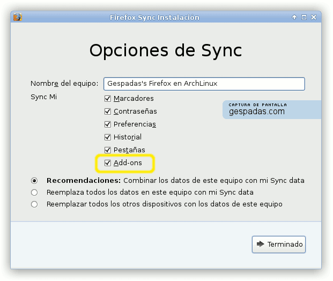Focus the Nombre del equipo text field

click(x=204, y=84)
